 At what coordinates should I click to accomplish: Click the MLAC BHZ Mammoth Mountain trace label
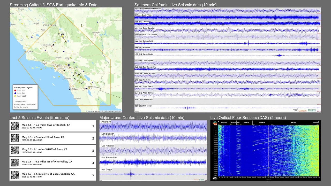click(x=148, y=9)
